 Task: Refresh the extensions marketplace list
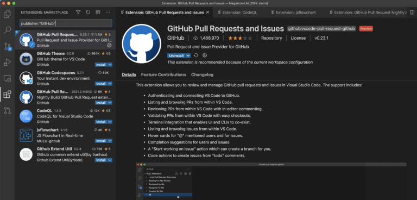tap(88, 12)
